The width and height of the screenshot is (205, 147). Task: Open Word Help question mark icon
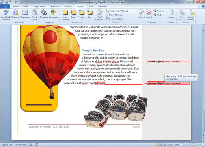coord(203,6)
